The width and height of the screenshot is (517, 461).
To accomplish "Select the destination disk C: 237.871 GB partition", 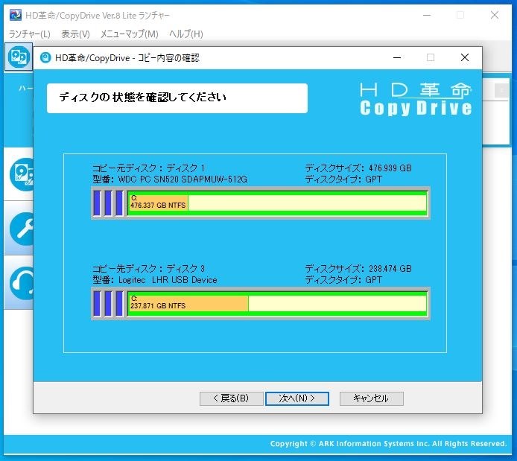I will click(x=277, y=303).
